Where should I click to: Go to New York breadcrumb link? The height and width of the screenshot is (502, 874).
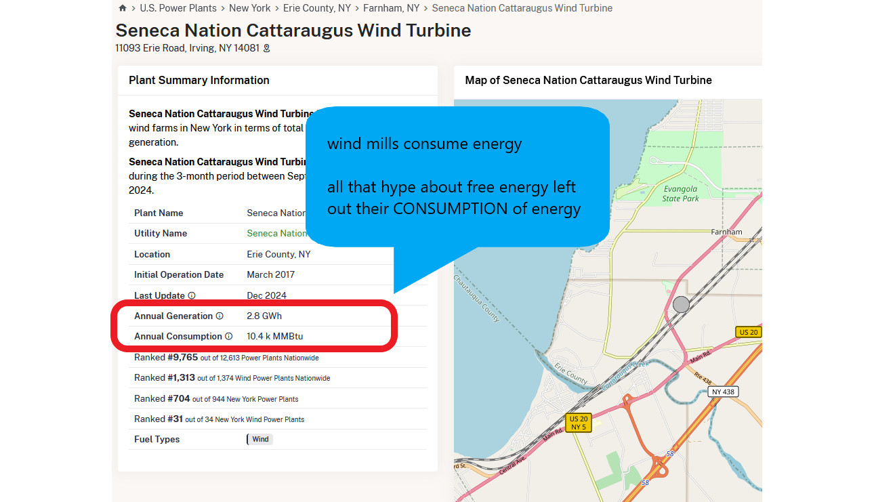tap(249, 8)
